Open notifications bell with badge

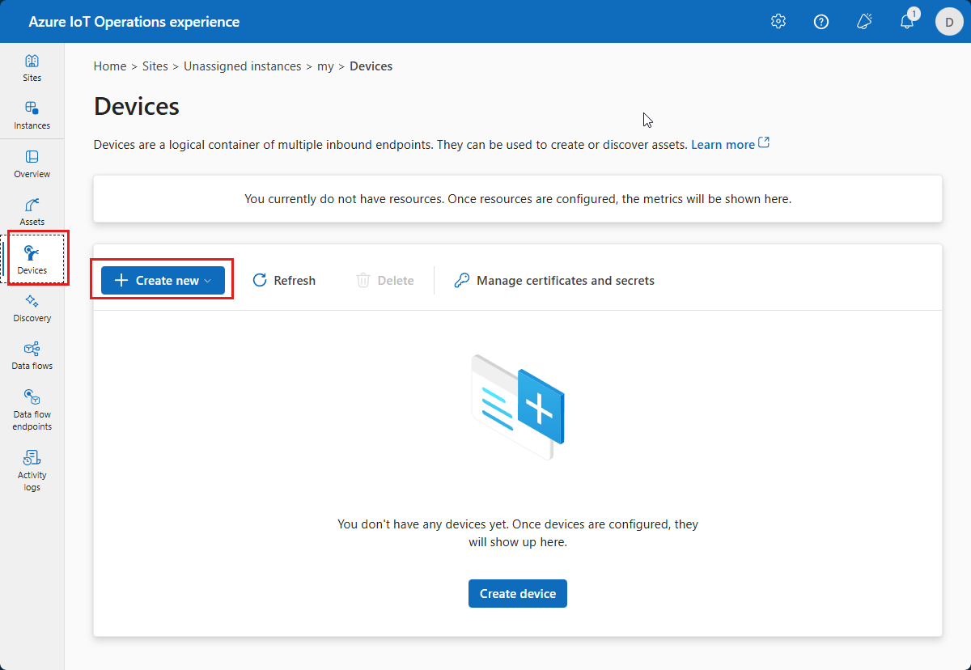(907, 22)
